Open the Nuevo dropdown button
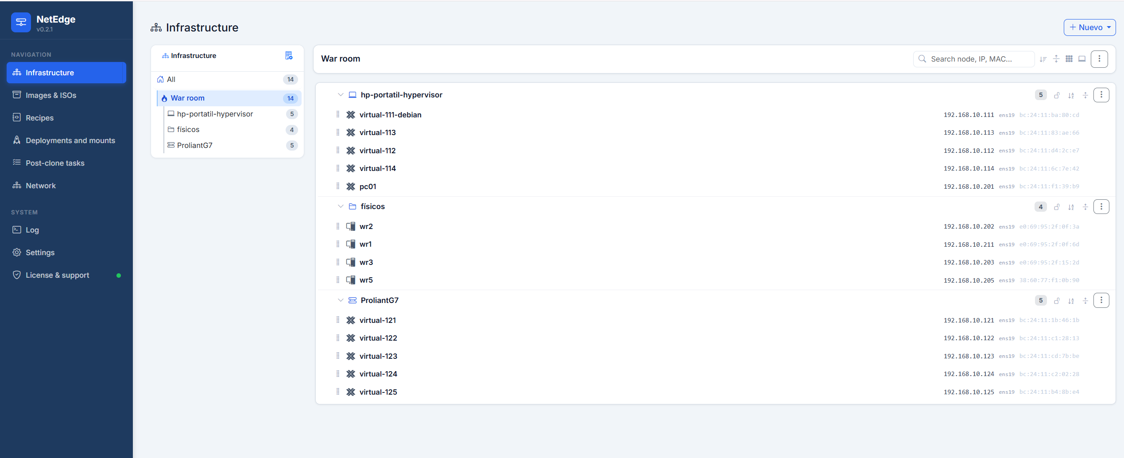 [x=1089, y=27]
